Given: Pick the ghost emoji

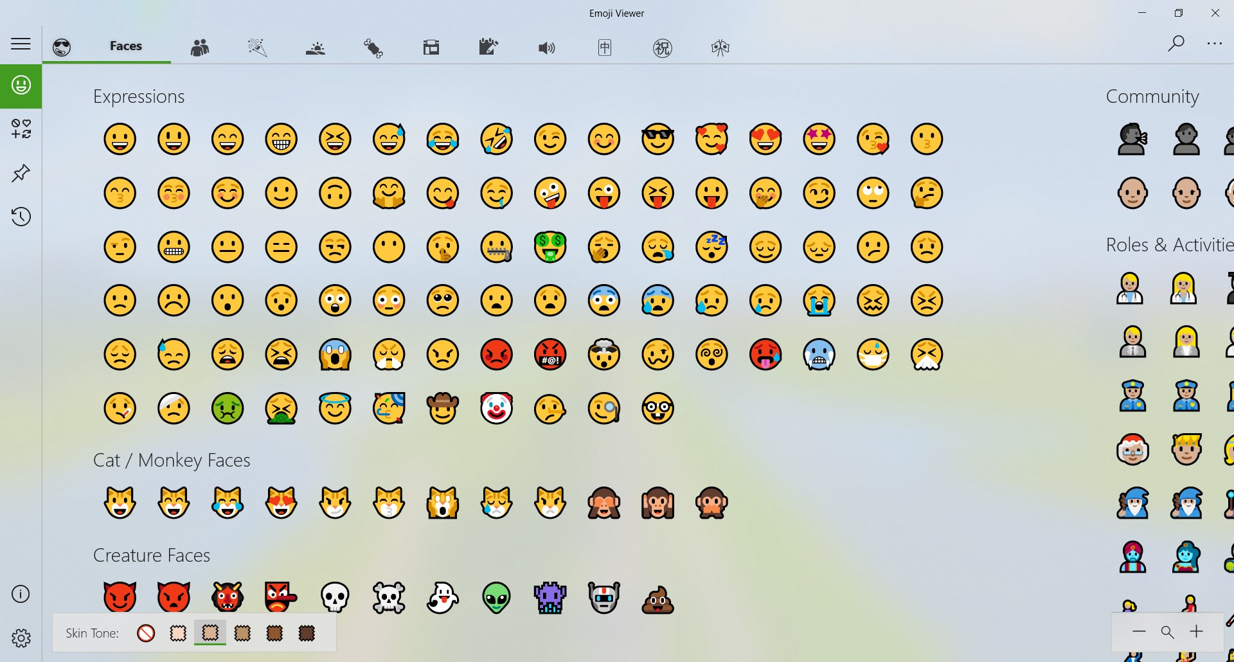Looking at the screenshot, I should pyautogui.click(x=443, y=598).
